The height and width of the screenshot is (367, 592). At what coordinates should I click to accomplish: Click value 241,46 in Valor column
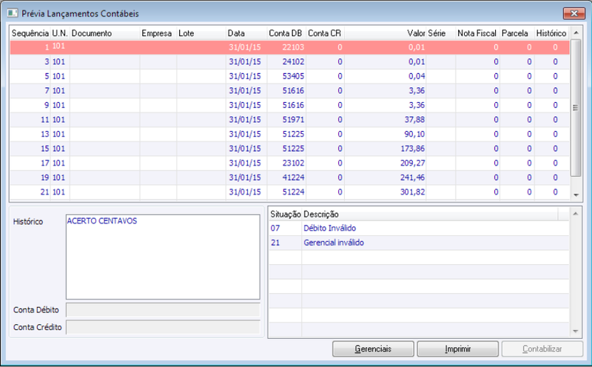412,178
